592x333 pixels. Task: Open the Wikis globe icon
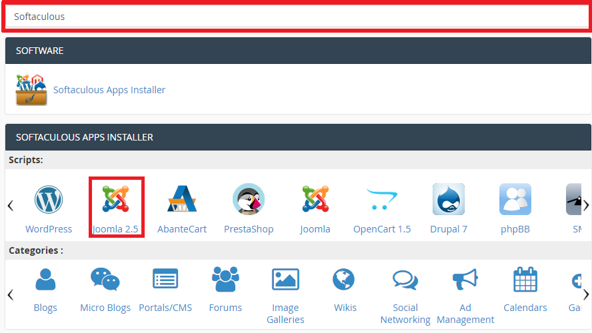click(344, 280)
